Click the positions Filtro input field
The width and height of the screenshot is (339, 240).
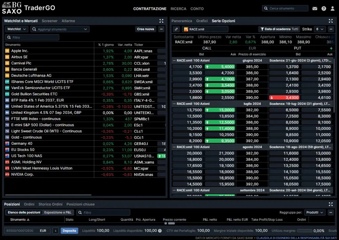tap(103, 212)
